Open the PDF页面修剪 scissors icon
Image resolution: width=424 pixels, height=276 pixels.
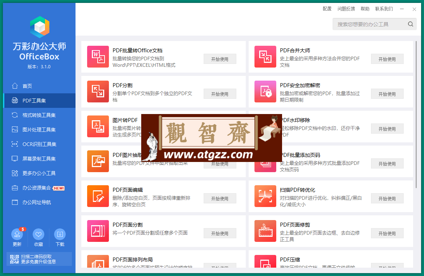265,231
